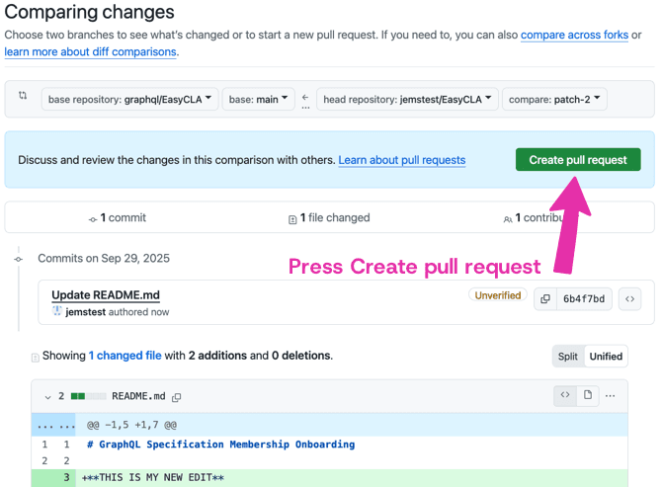Show the source diff code icon
This screenshot has height=487, width=662.
tap(565, 395)
